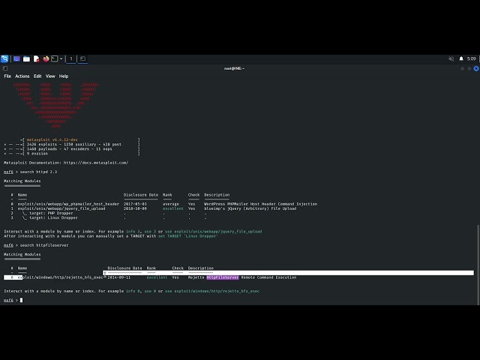This screenshot has width=480, height=360.
Task: Click the 2014-09-11 disclosure date
Action: (119, 277)
